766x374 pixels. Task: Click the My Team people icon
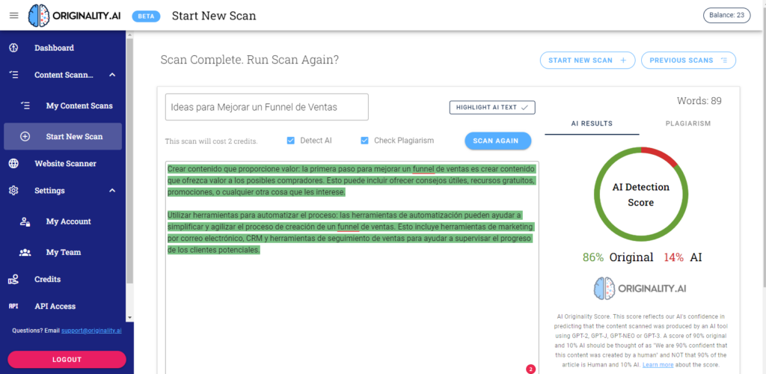pos(25,252)
